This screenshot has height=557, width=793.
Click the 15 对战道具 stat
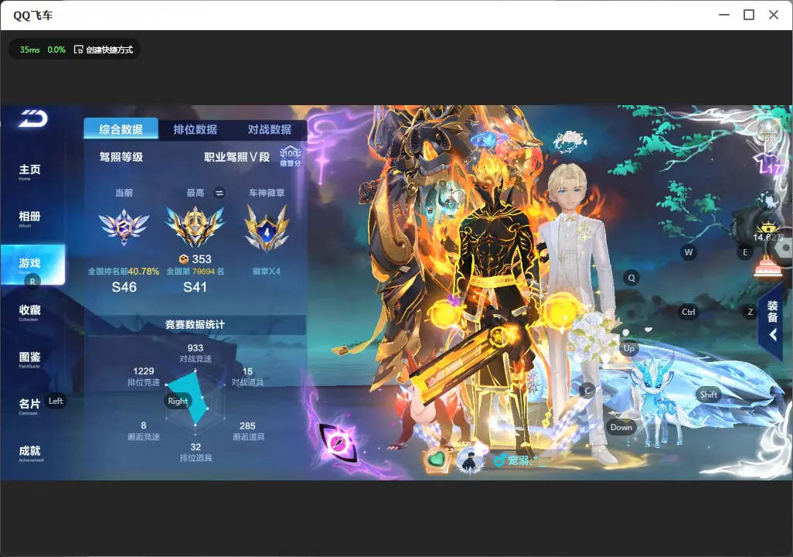click(x=247, y=376)
